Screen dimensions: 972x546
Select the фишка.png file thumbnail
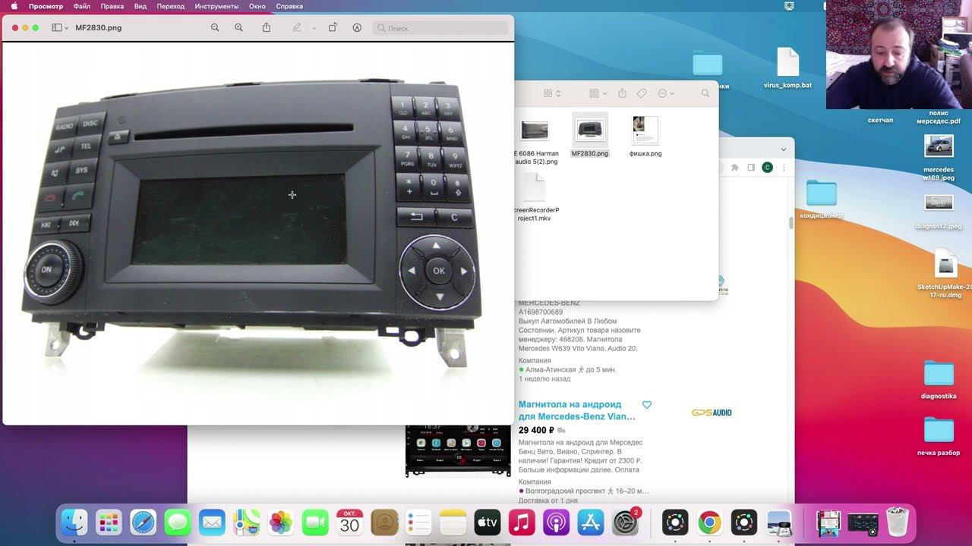pyautogui.click(x=645, y=130)
